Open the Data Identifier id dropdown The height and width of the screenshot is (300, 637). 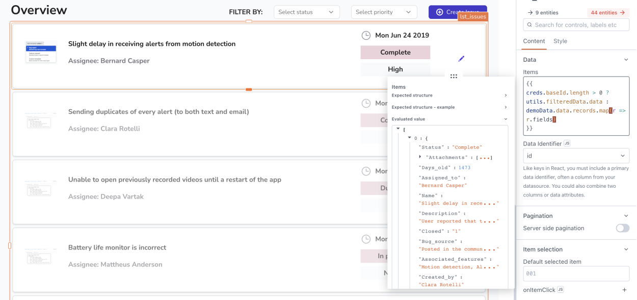pyautogui.click(x=576, y=156)
